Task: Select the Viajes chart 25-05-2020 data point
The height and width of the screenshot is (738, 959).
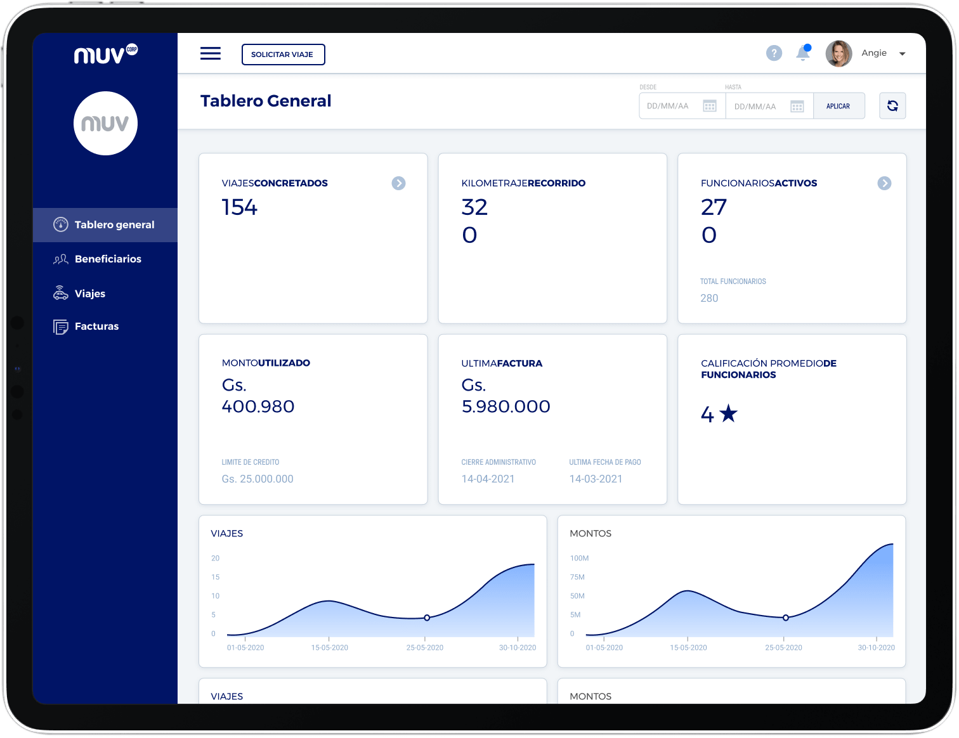Action: pyautogui.click(x=427, y=618)
